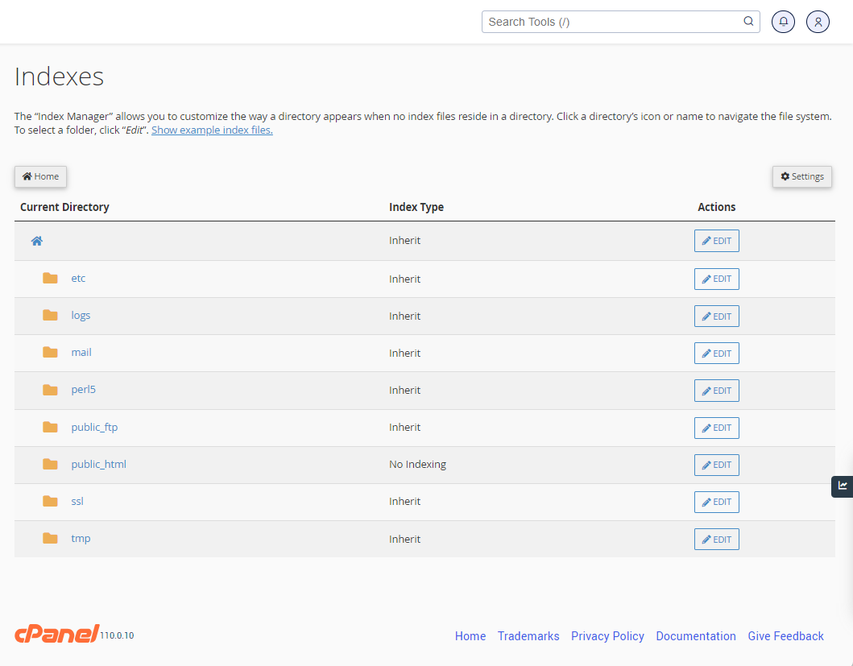853x666 pixels.
Task: Click the search magnifier icon
Action: pyautogui.click(x=747, y=22)
